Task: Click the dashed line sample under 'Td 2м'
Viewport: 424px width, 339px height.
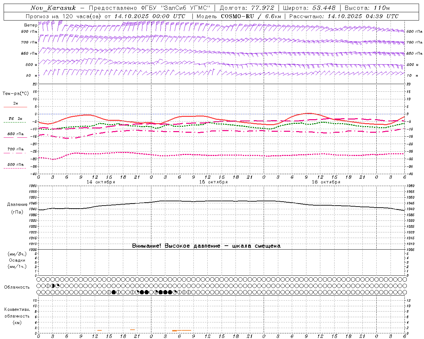Action: [x=15, y=122]
